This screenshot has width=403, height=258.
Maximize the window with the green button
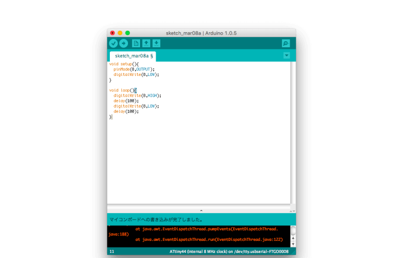click(127, 33)
